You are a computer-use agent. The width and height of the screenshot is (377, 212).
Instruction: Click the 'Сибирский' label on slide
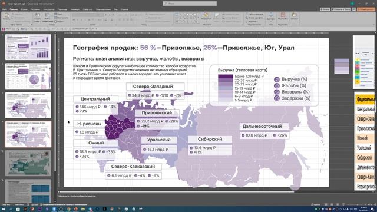coord(210,139)
